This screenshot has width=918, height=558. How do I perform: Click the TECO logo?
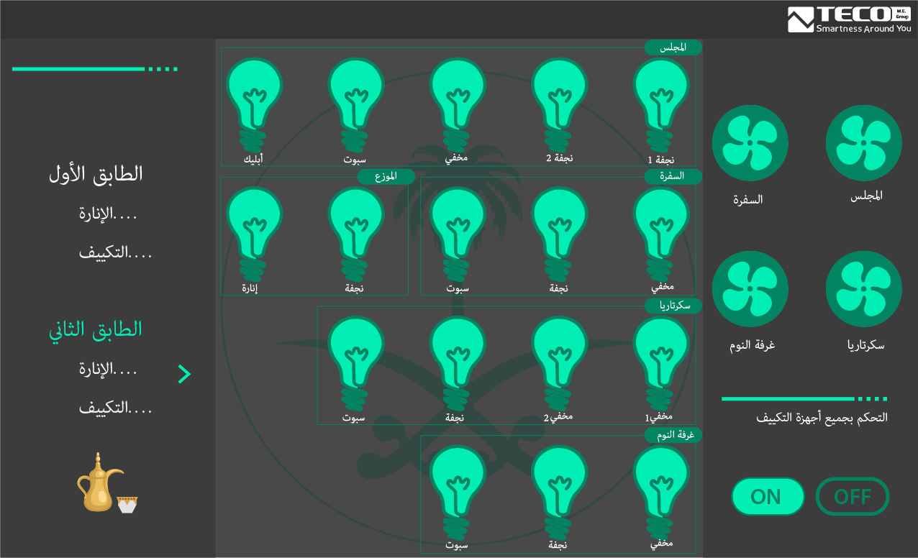pos(849,19)
